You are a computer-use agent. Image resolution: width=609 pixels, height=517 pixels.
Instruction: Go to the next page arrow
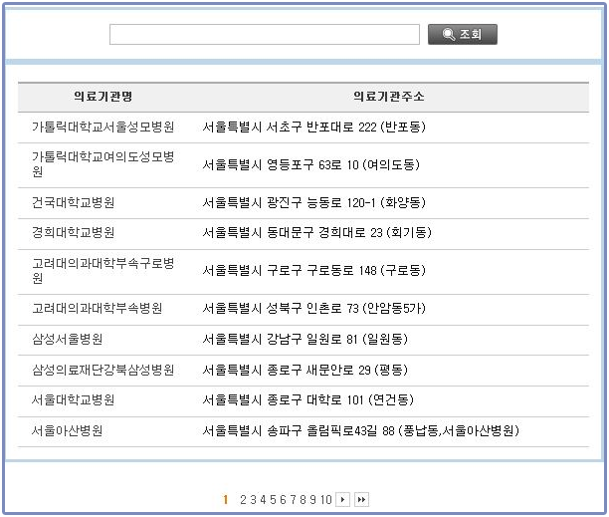click(342, 499)
